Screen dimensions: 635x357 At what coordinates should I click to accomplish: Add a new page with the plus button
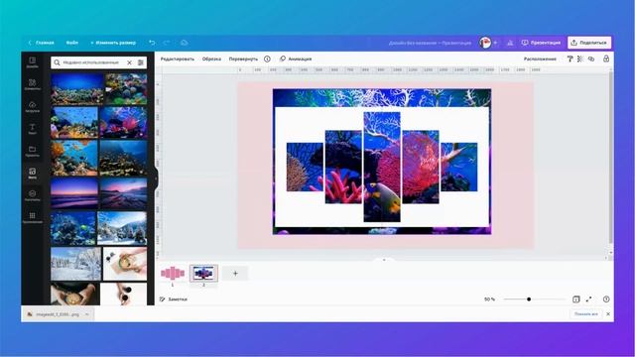pyautogui.click(x=235, y=274)
